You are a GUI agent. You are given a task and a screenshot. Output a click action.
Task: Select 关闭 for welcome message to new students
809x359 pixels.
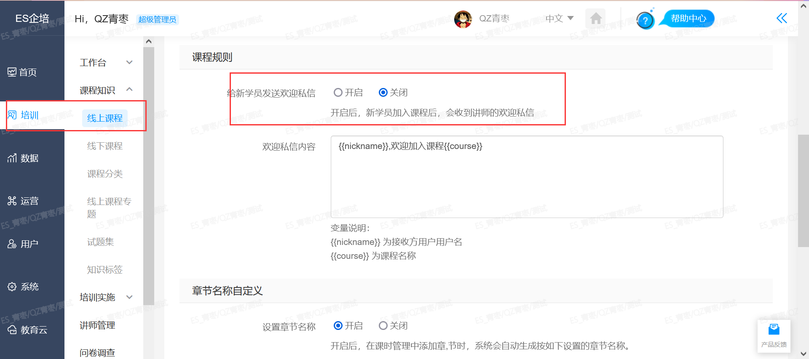tap(393, 93)
